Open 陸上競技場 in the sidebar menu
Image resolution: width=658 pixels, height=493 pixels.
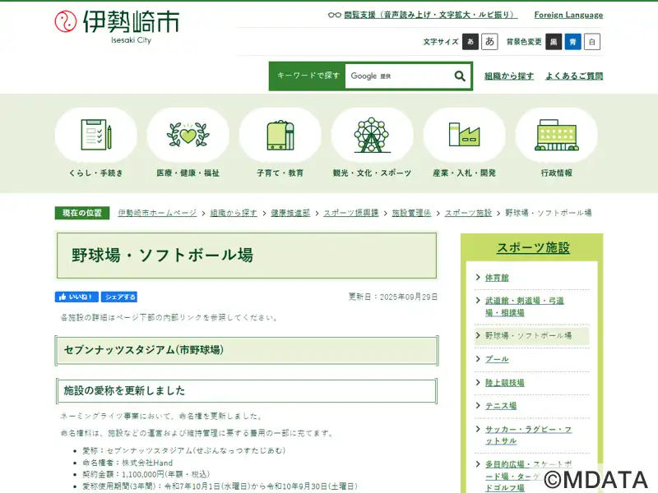click(x=505, y=382)
